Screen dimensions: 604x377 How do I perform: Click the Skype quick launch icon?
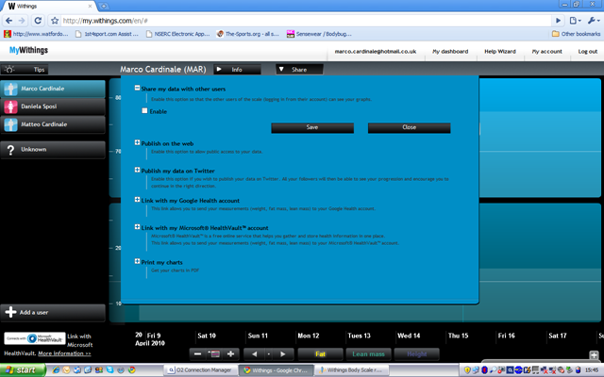(109, 370)
